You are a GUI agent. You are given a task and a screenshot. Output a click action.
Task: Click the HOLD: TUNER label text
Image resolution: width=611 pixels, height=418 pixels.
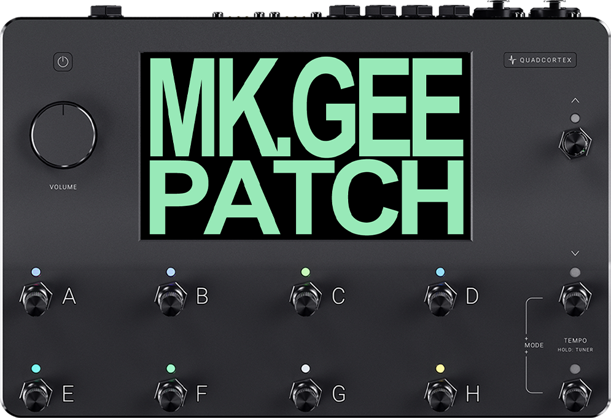(x=575, y=350)
